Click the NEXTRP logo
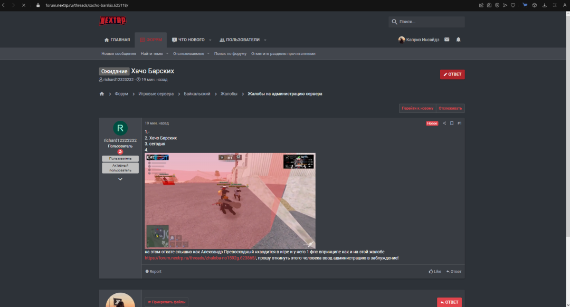Screen dimensions: 570x307 point(112,21)
